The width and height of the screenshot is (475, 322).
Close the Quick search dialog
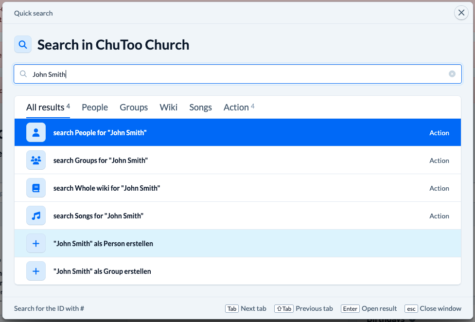[x=461, y=13]
